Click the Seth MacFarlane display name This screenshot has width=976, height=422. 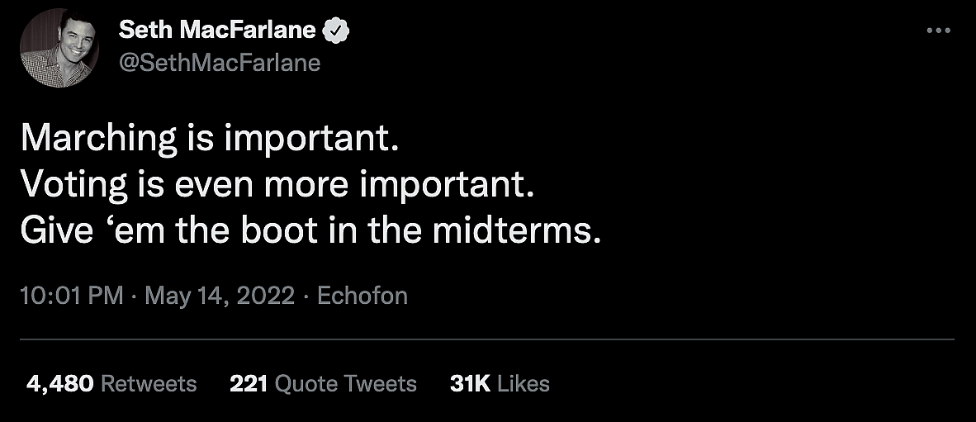click(x=217, y=31)
